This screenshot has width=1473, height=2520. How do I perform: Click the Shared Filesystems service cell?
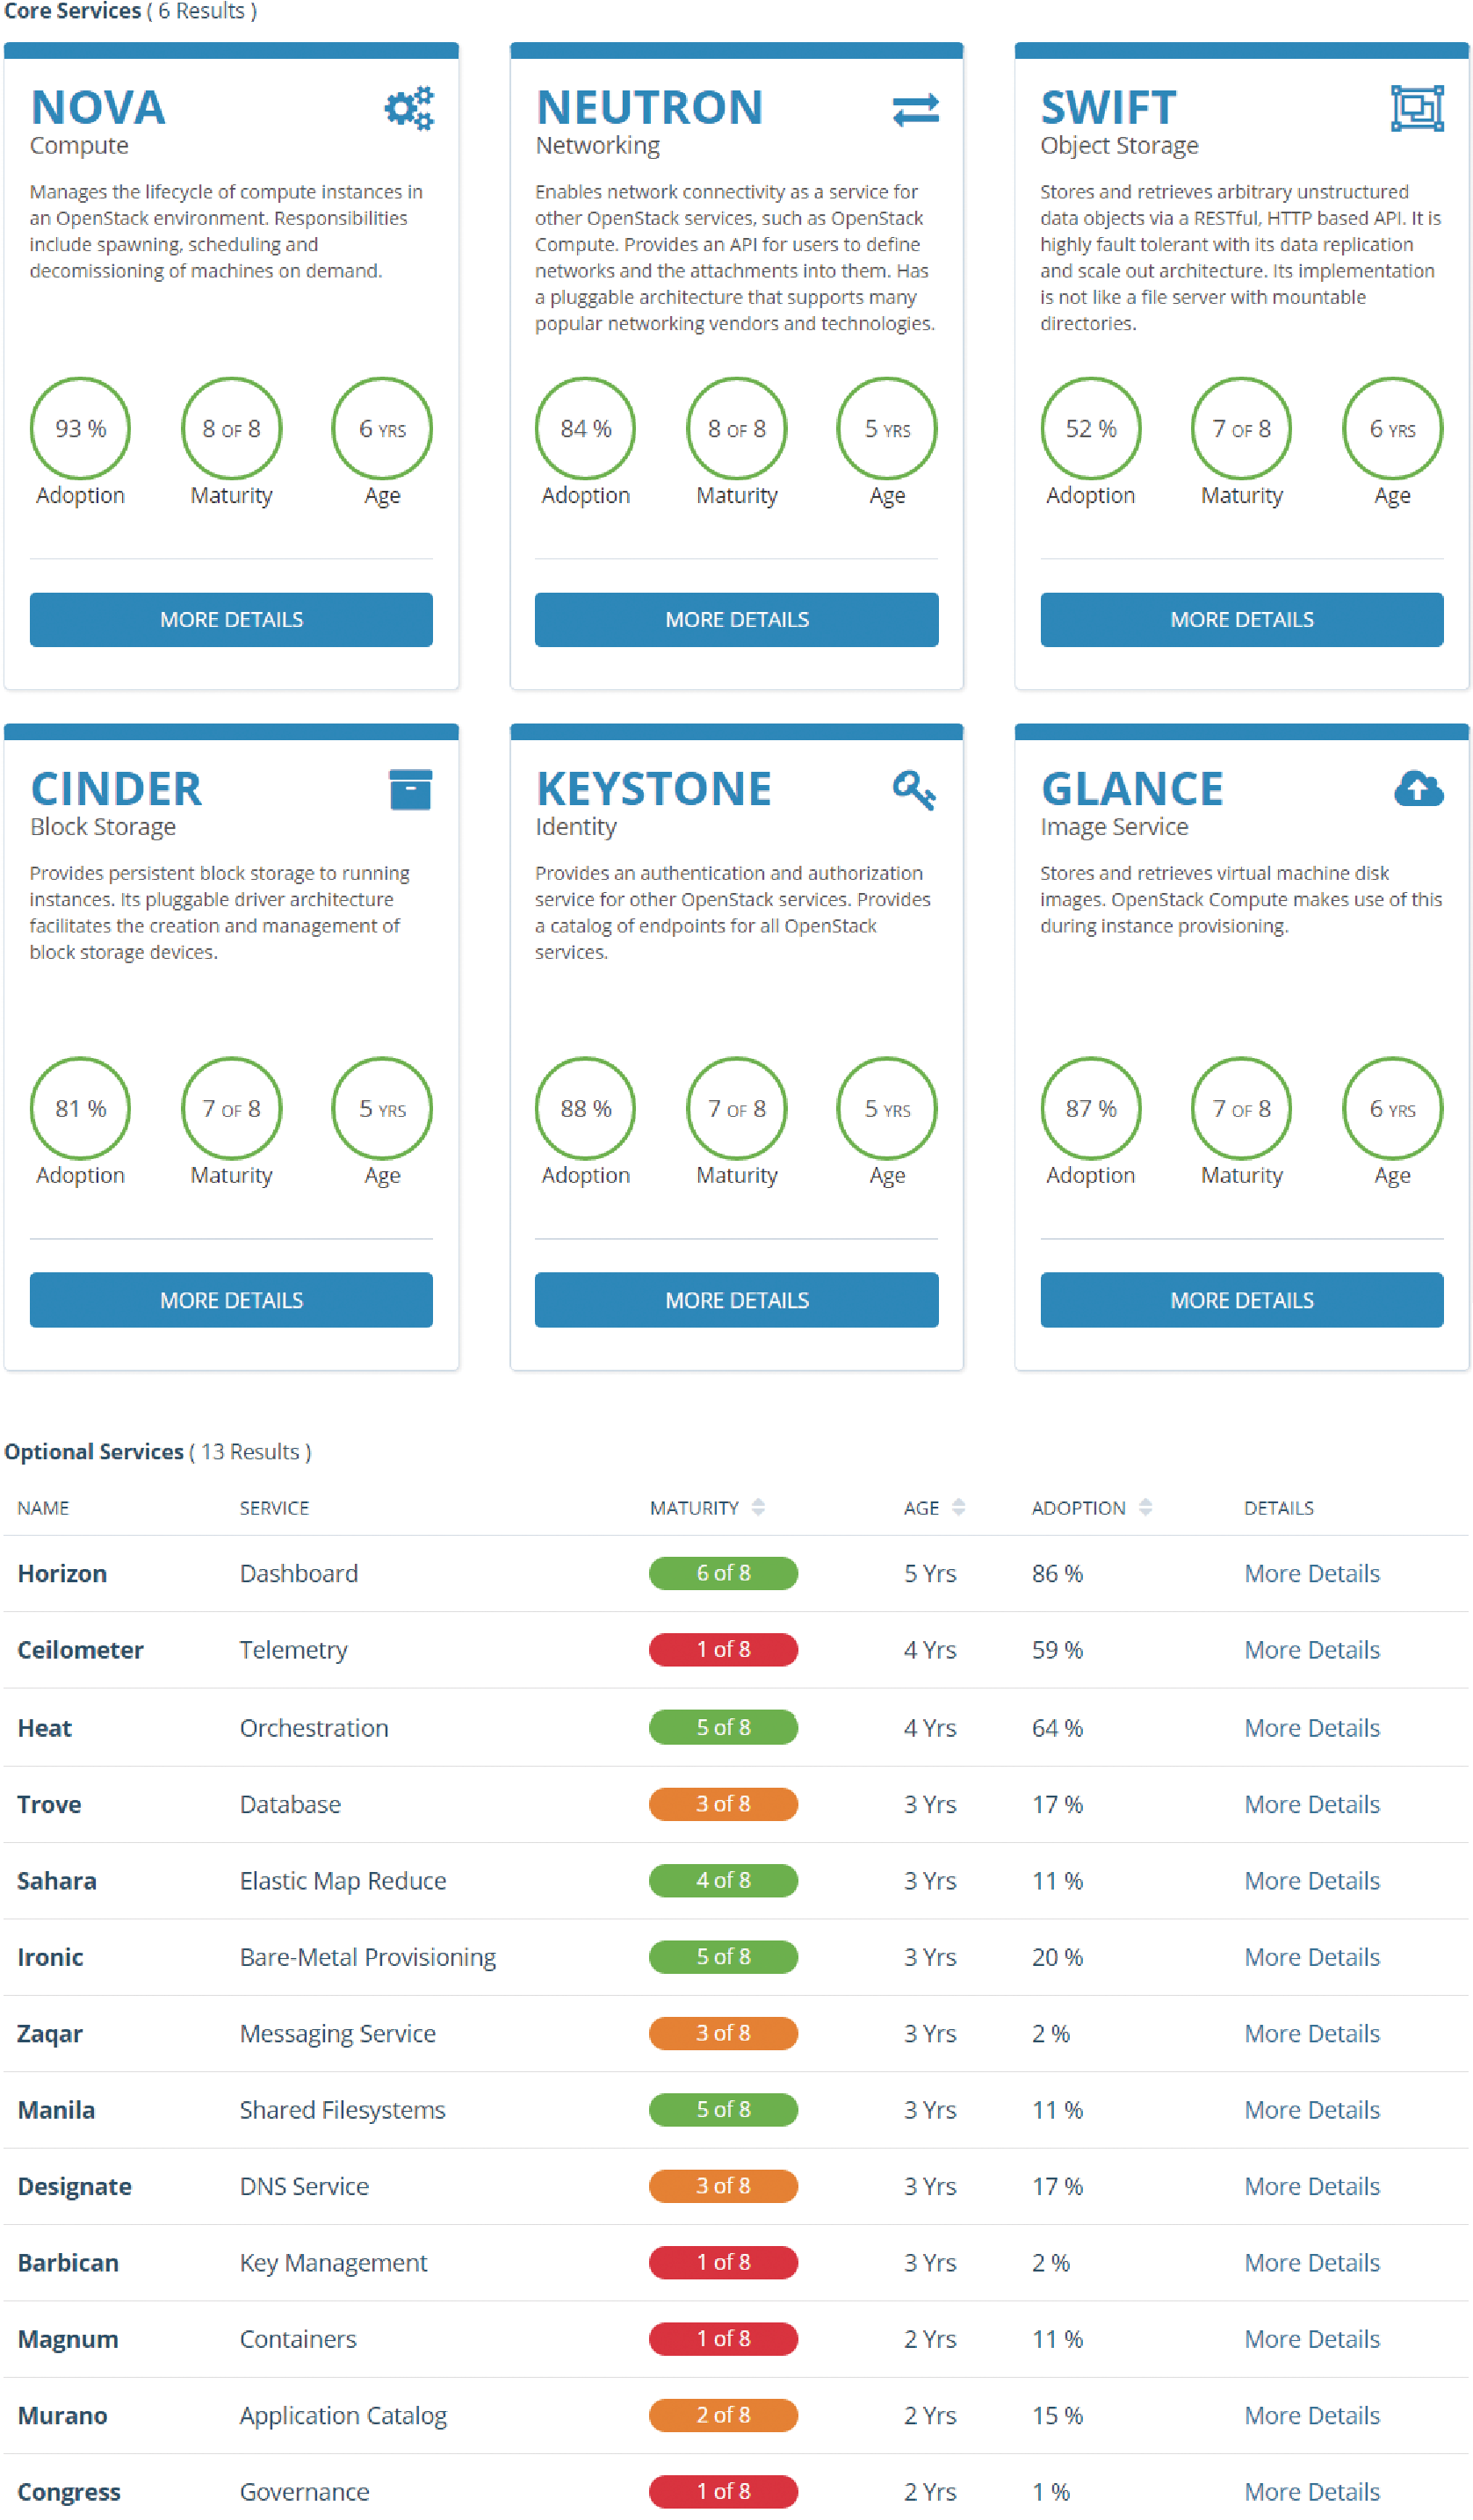coord(343,2110)
